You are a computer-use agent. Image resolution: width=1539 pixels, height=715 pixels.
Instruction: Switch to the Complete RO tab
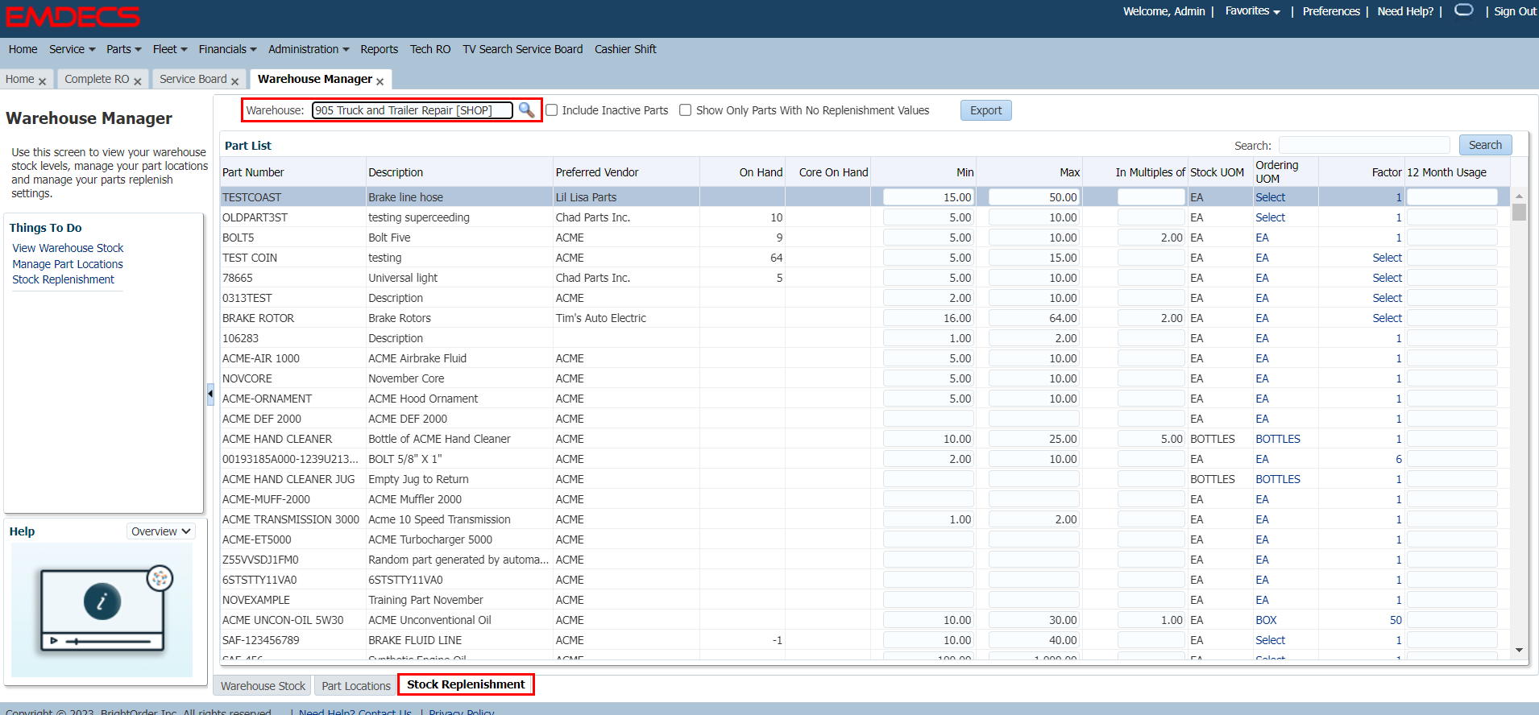(97, 79)
